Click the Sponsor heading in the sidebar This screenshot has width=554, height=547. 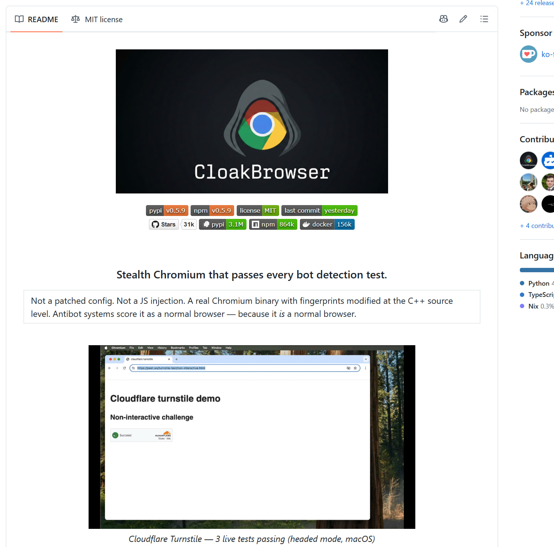point(536,33)
